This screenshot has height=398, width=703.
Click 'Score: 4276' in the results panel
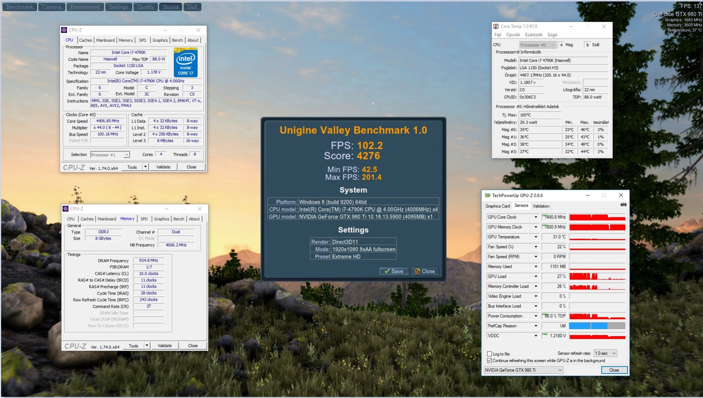tap(352, 156)
